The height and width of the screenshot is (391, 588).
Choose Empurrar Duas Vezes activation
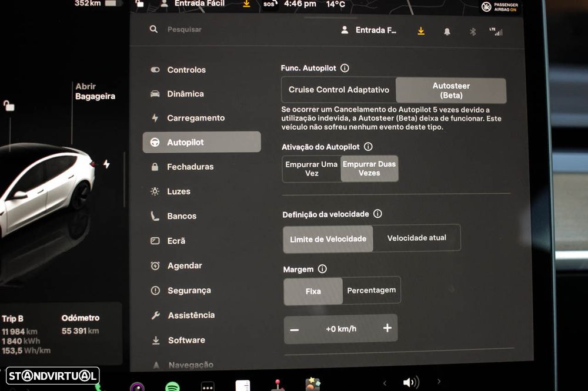coord(369,168)
